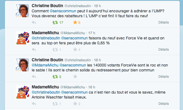Click the orange favorite star showing 5
183x110 pixels.
(x=75, y=22)
